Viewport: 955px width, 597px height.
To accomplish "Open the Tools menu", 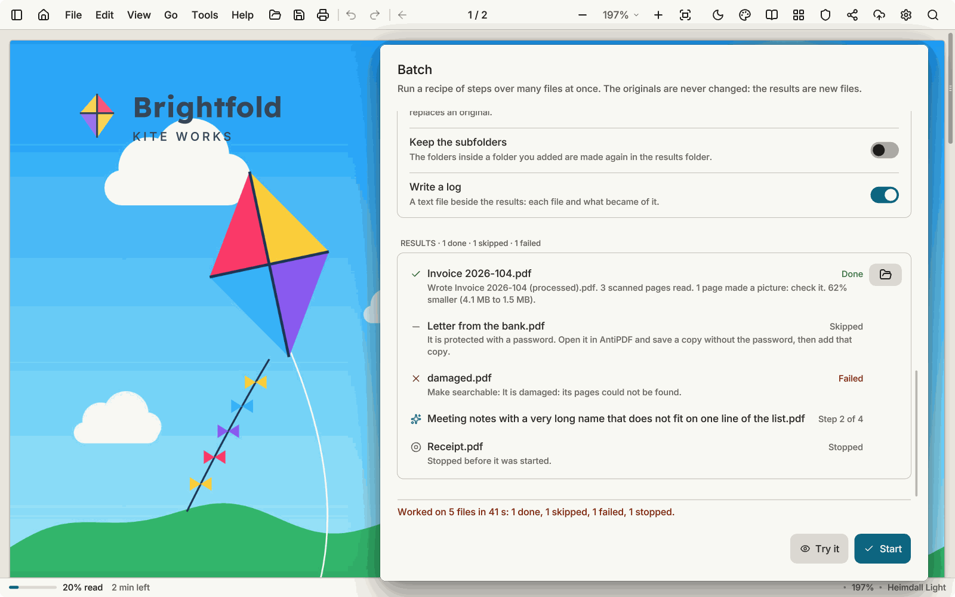I will click(205, 15).
